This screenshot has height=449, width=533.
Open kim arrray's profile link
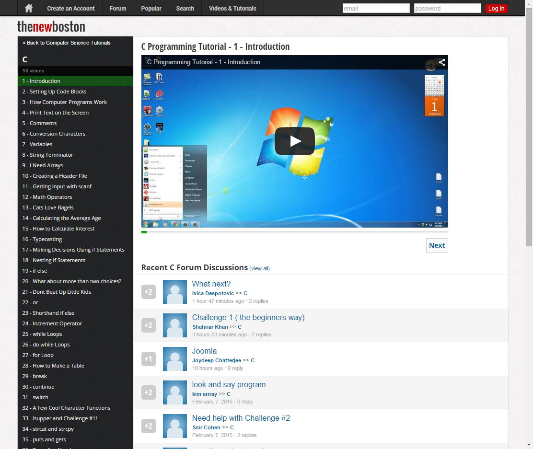click(205, 394)
